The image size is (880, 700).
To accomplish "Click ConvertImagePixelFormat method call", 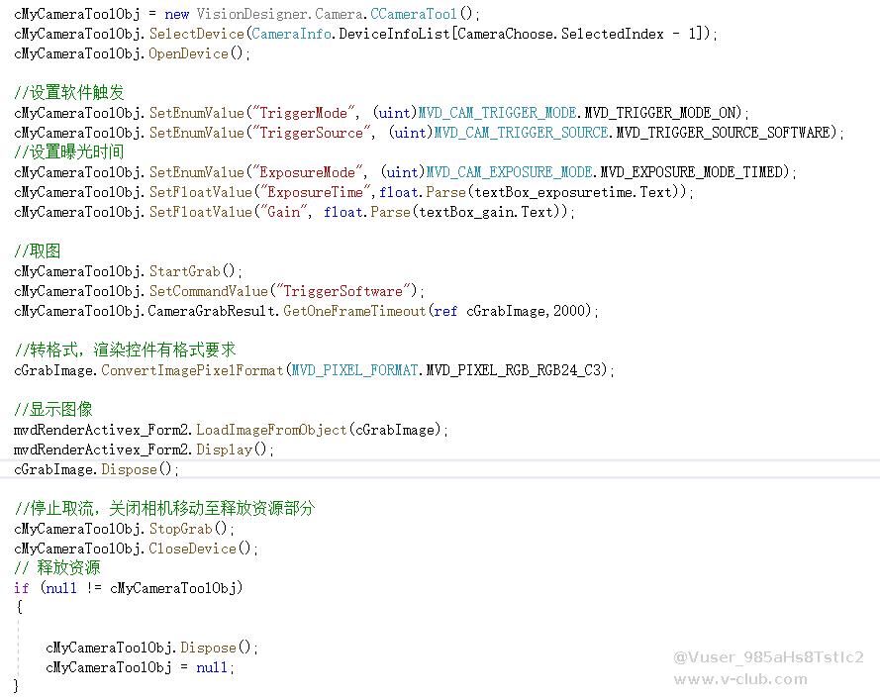I will pyautogui.click(x=192, y=370).
